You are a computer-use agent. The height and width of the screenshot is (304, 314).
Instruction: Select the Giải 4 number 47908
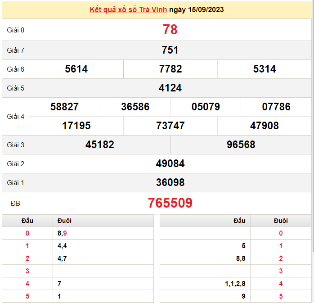(265, 126)
